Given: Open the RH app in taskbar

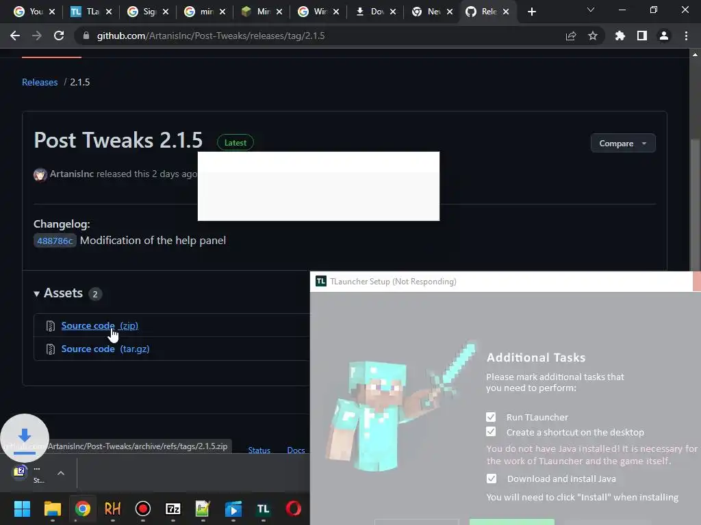Looking at the screenshot, I should (x=113, y=509).
